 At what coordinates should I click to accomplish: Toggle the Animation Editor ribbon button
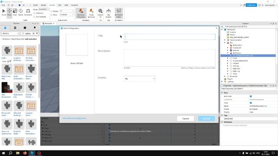pos(119,13)
